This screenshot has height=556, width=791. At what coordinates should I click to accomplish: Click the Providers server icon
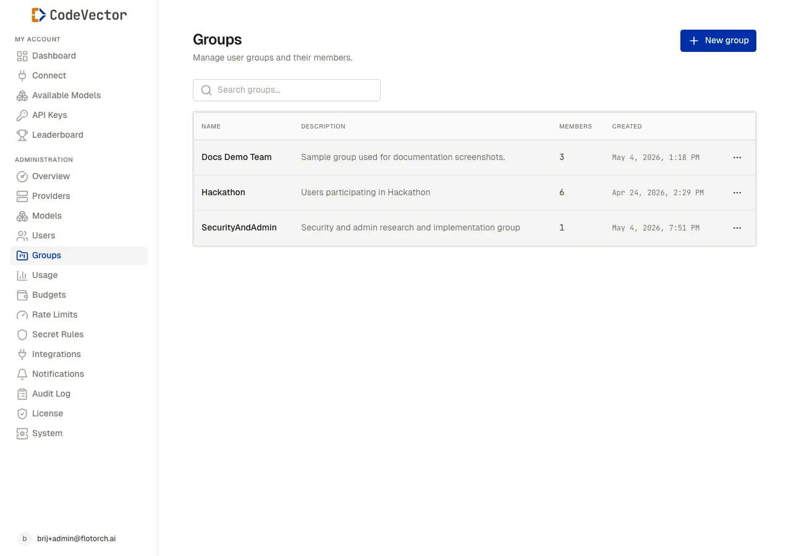pos(22,196)
